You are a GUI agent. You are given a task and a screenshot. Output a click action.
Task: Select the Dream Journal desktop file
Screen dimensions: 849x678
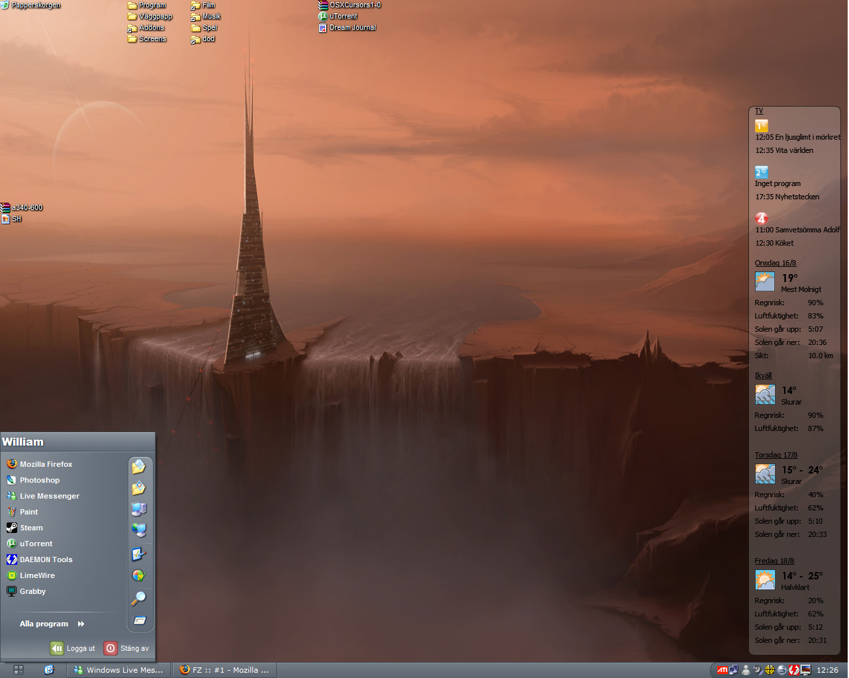tap(348, 28)
